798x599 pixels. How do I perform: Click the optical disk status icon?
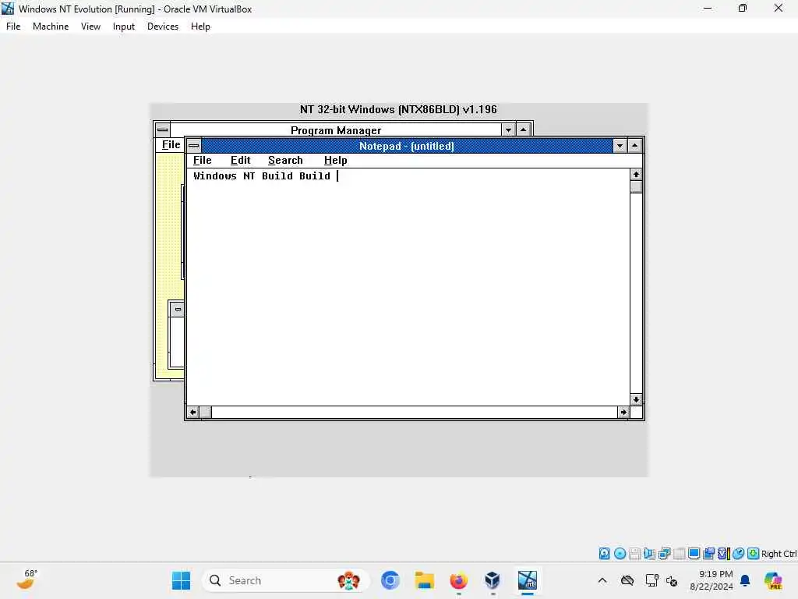coord(620,554)
